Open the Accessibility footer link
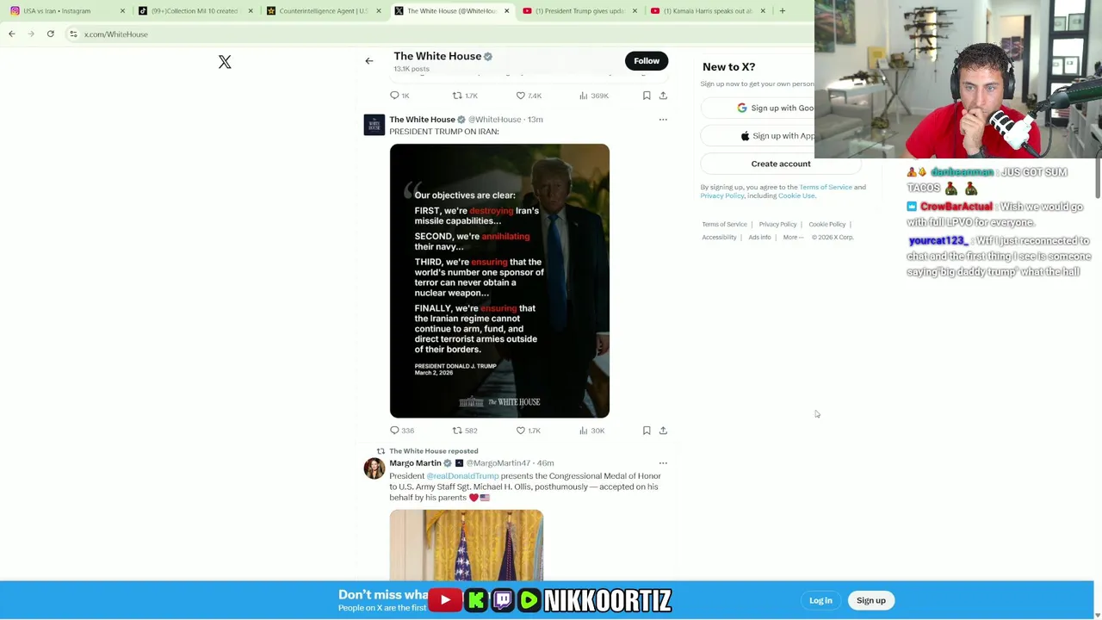 click(719, 238)
